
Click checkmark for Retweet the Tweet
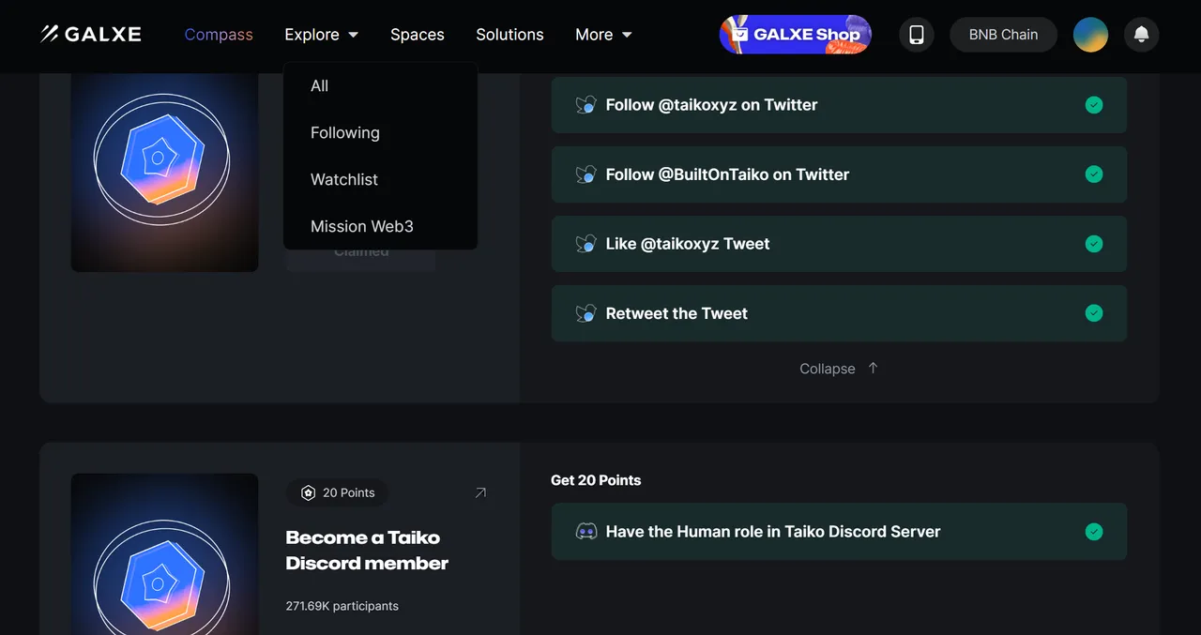coord(1094,313)
